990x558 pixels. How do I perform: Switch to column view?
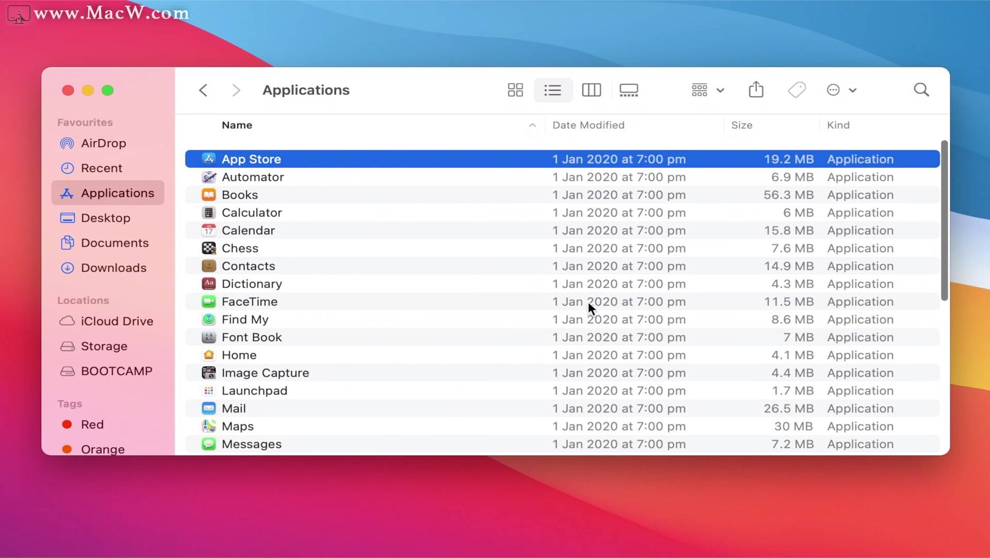tap(591, 90)
